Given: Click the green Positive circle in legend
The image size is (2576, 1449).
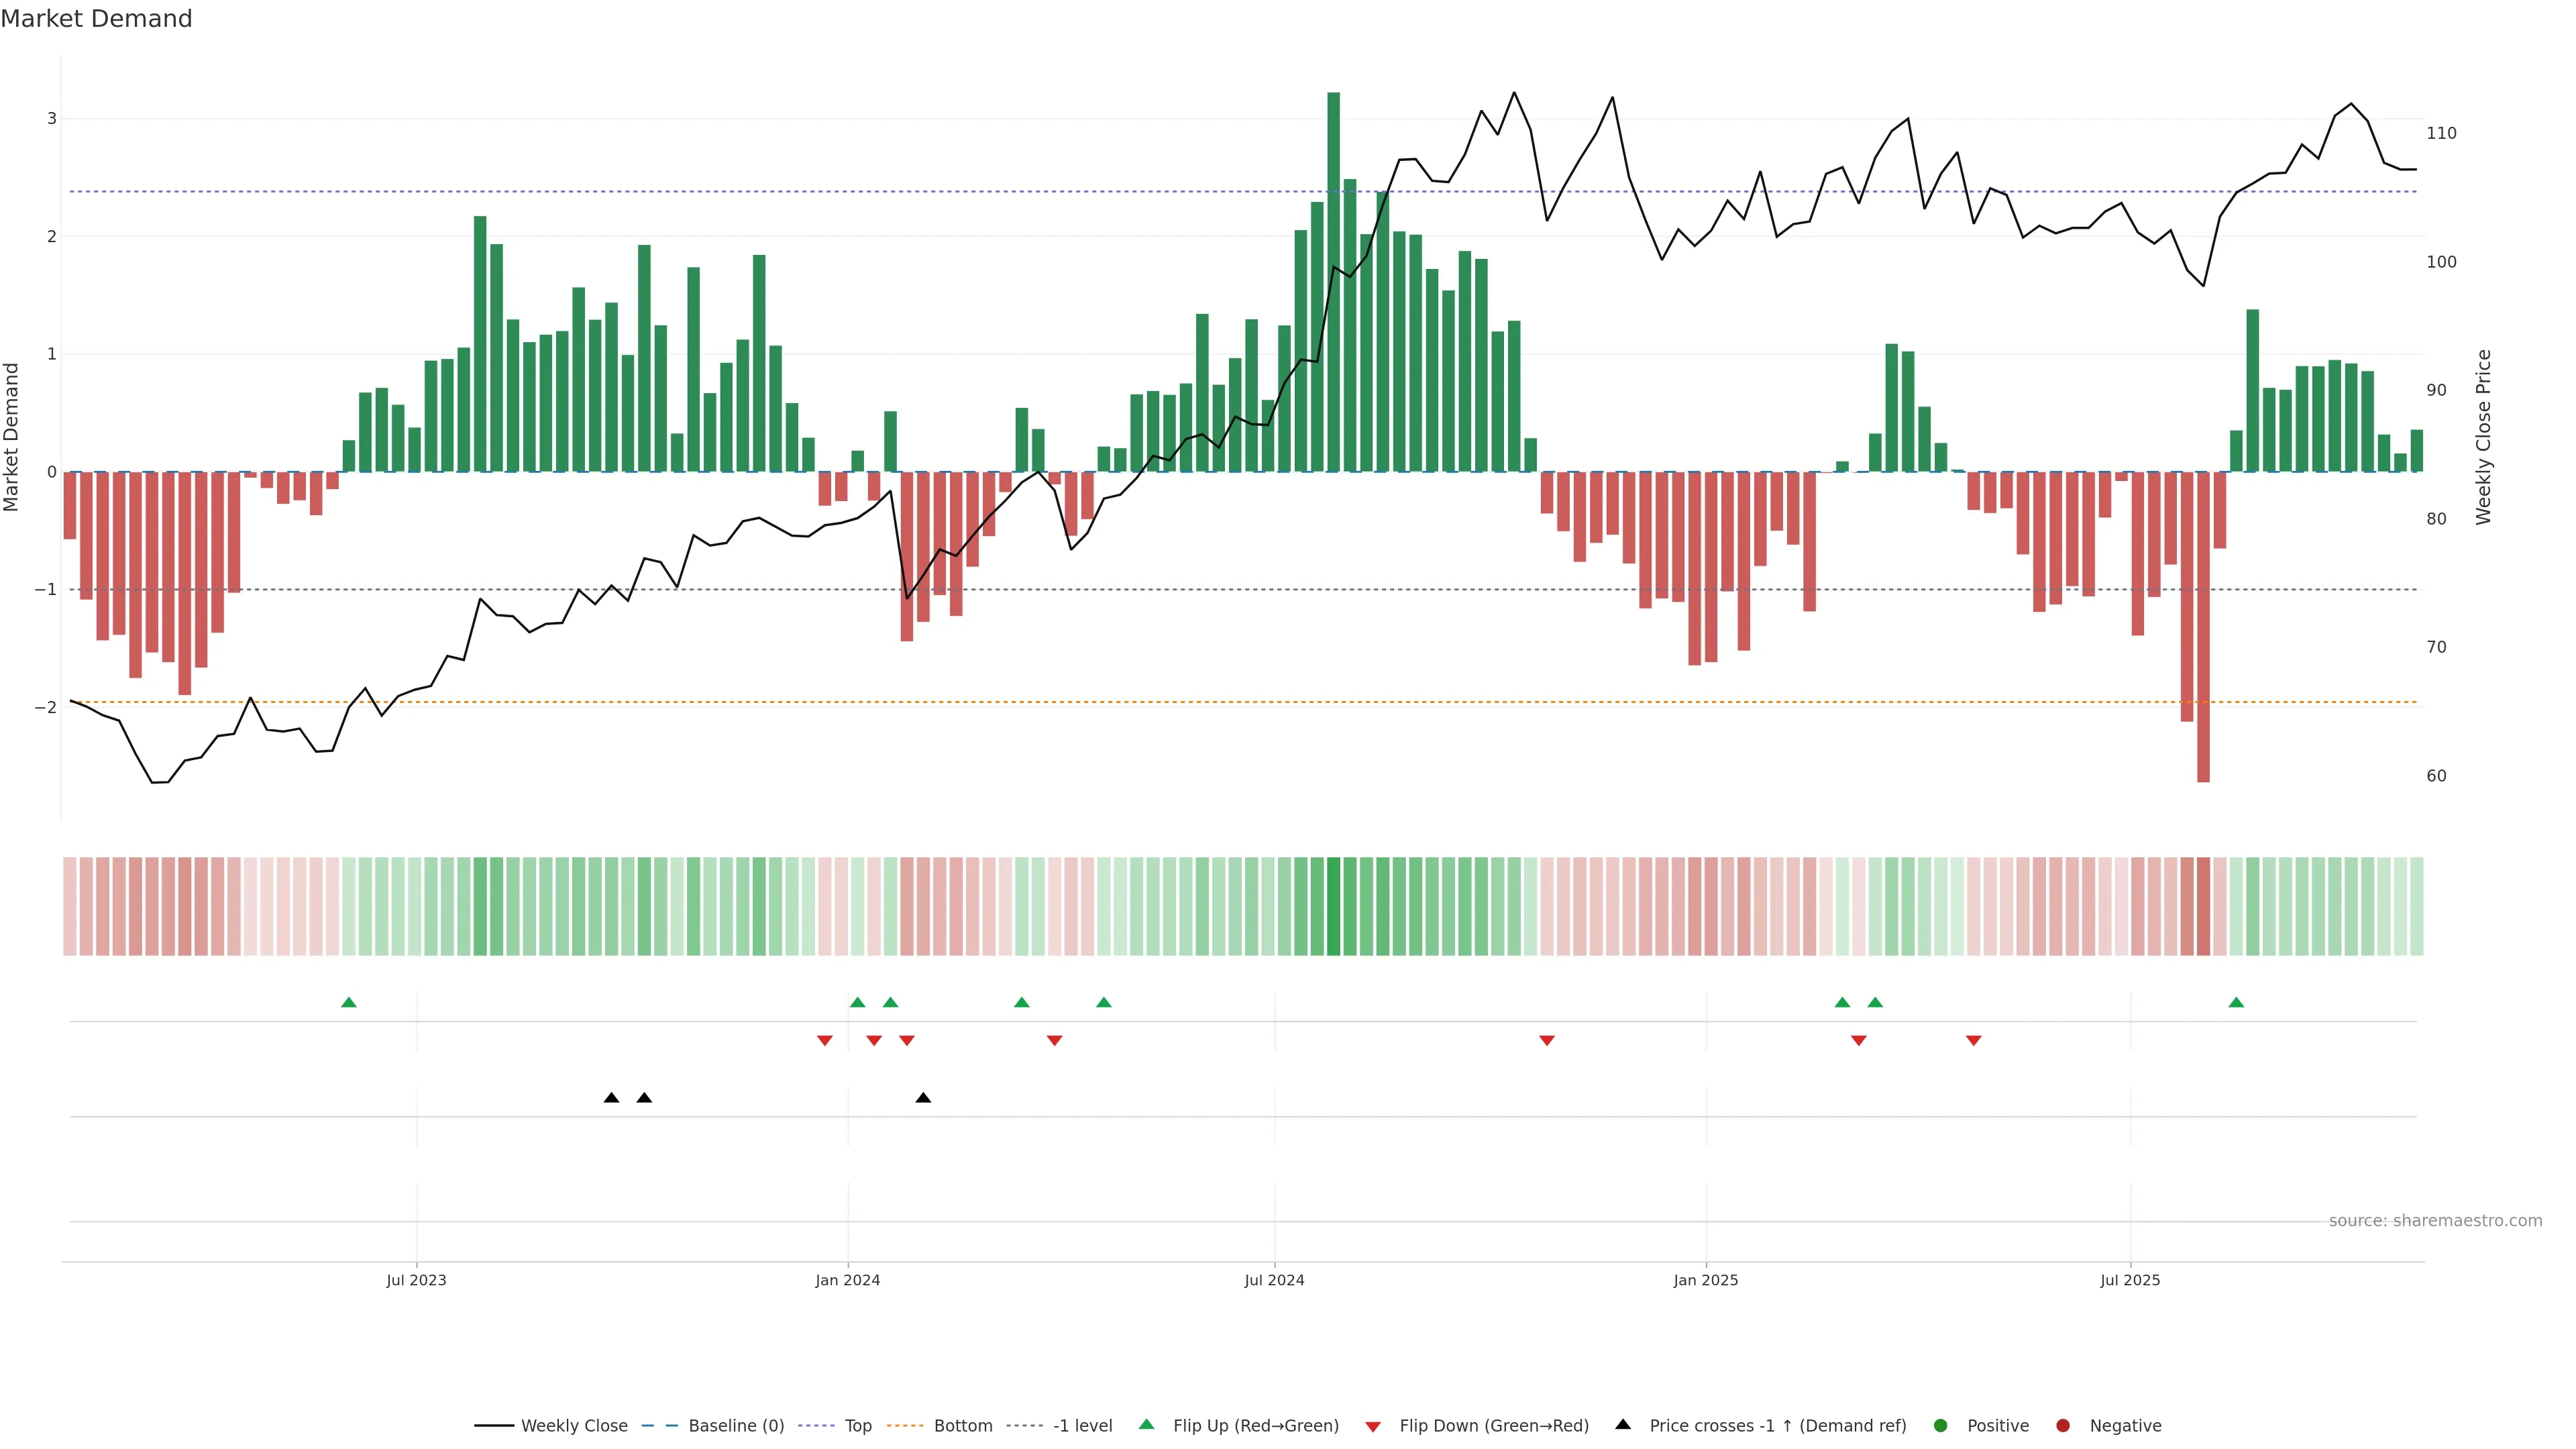Looking at the screenshot, I should (1941, 1426).
